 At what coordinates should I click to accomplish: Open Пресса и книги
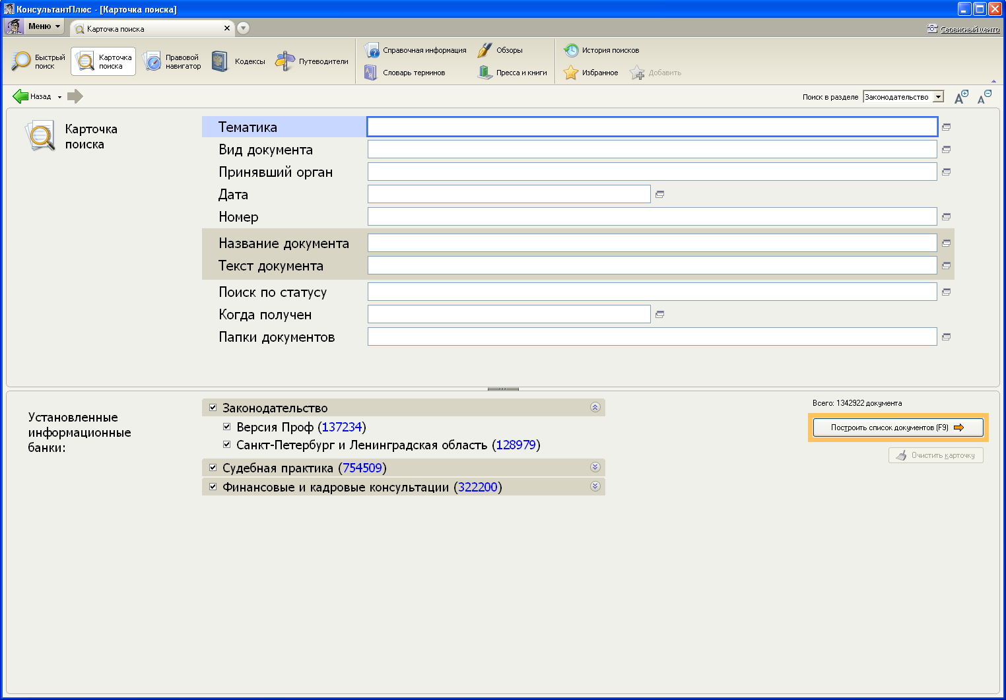point(512,73)
